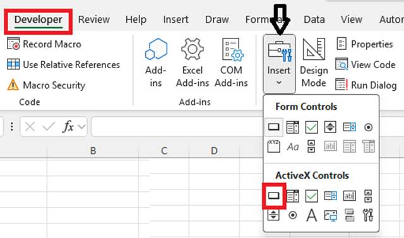Select the ActiveX text box

point(349,196)
